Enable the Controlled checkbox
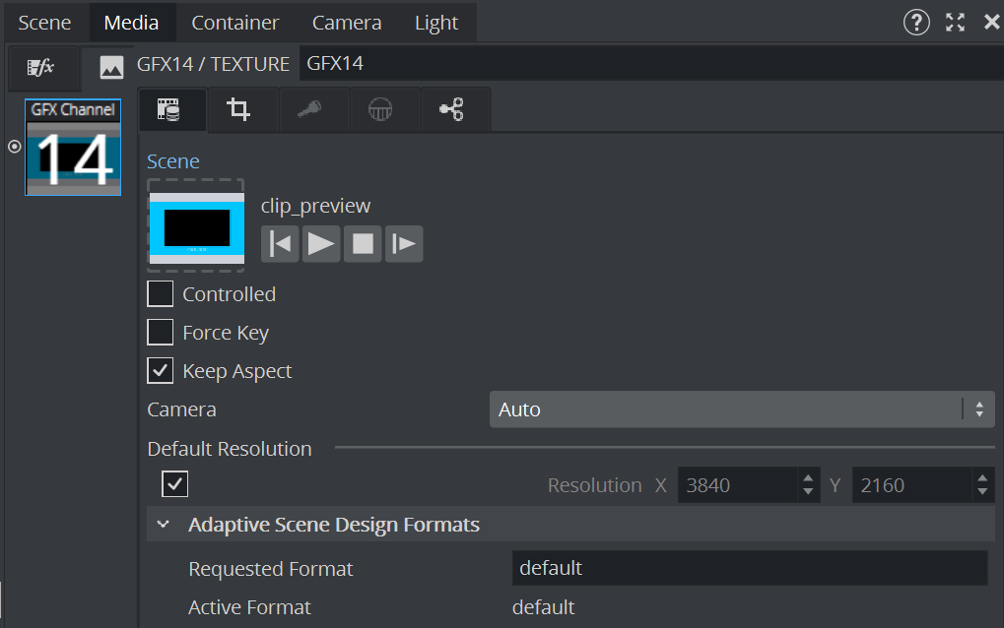Image resolution: width=1004 pixels, height=628 pixels. point(160,294)
